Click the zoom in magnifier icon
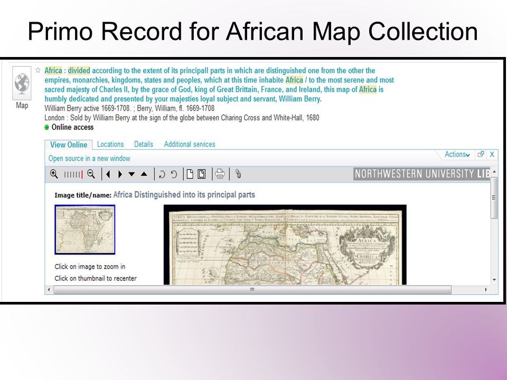Viewport: 507px width, 380px height. 54,174
